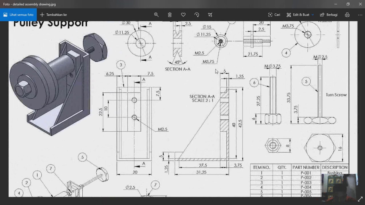Restore down the Foto window

[348, 4]
